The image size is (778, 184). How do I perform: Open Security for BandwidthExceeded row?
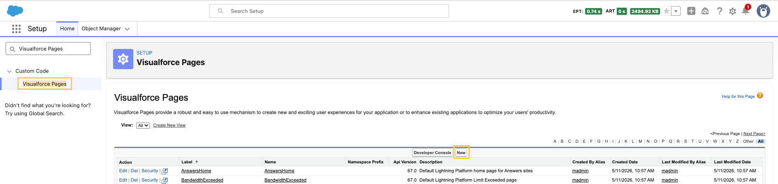click(x=150, y=180)
